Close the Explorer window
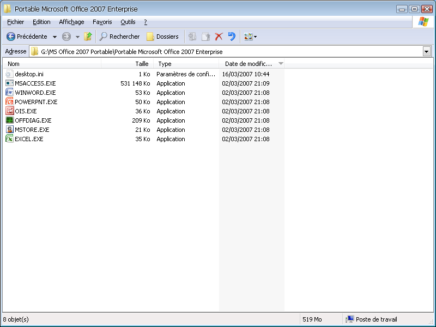 pos(427,9)
